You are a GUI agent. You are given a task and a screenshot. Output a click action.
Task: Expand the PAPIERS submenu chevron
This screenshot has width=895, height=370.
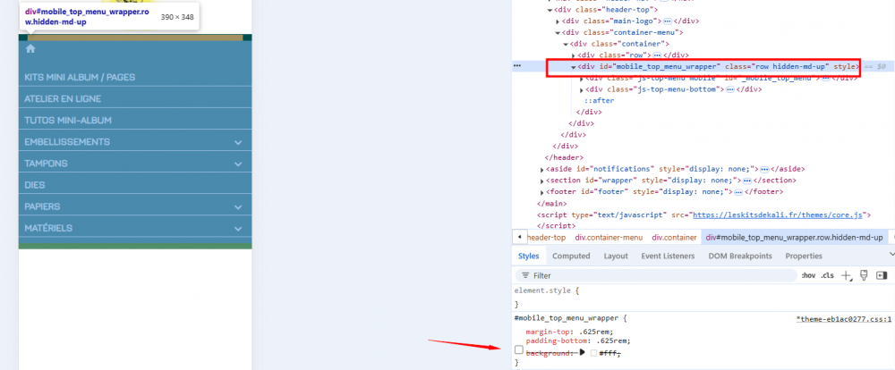point(238,206)
